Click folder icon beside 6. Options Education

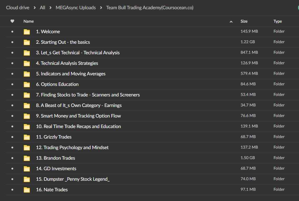pos(27,85)
